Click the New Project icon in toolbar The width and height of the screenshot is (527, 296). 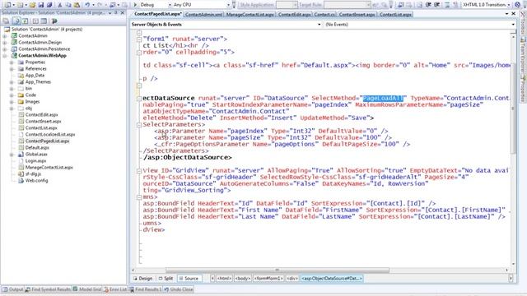point(7,5)
